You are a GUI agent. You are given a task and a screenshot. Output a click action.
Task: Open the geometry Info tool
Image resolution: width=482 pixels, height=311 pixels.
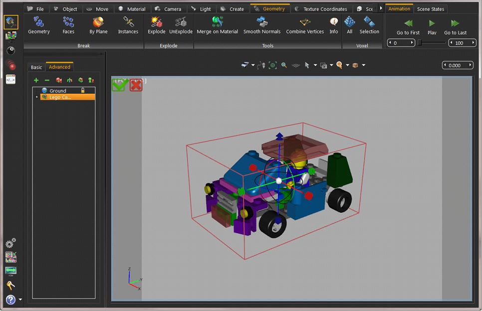334,25
